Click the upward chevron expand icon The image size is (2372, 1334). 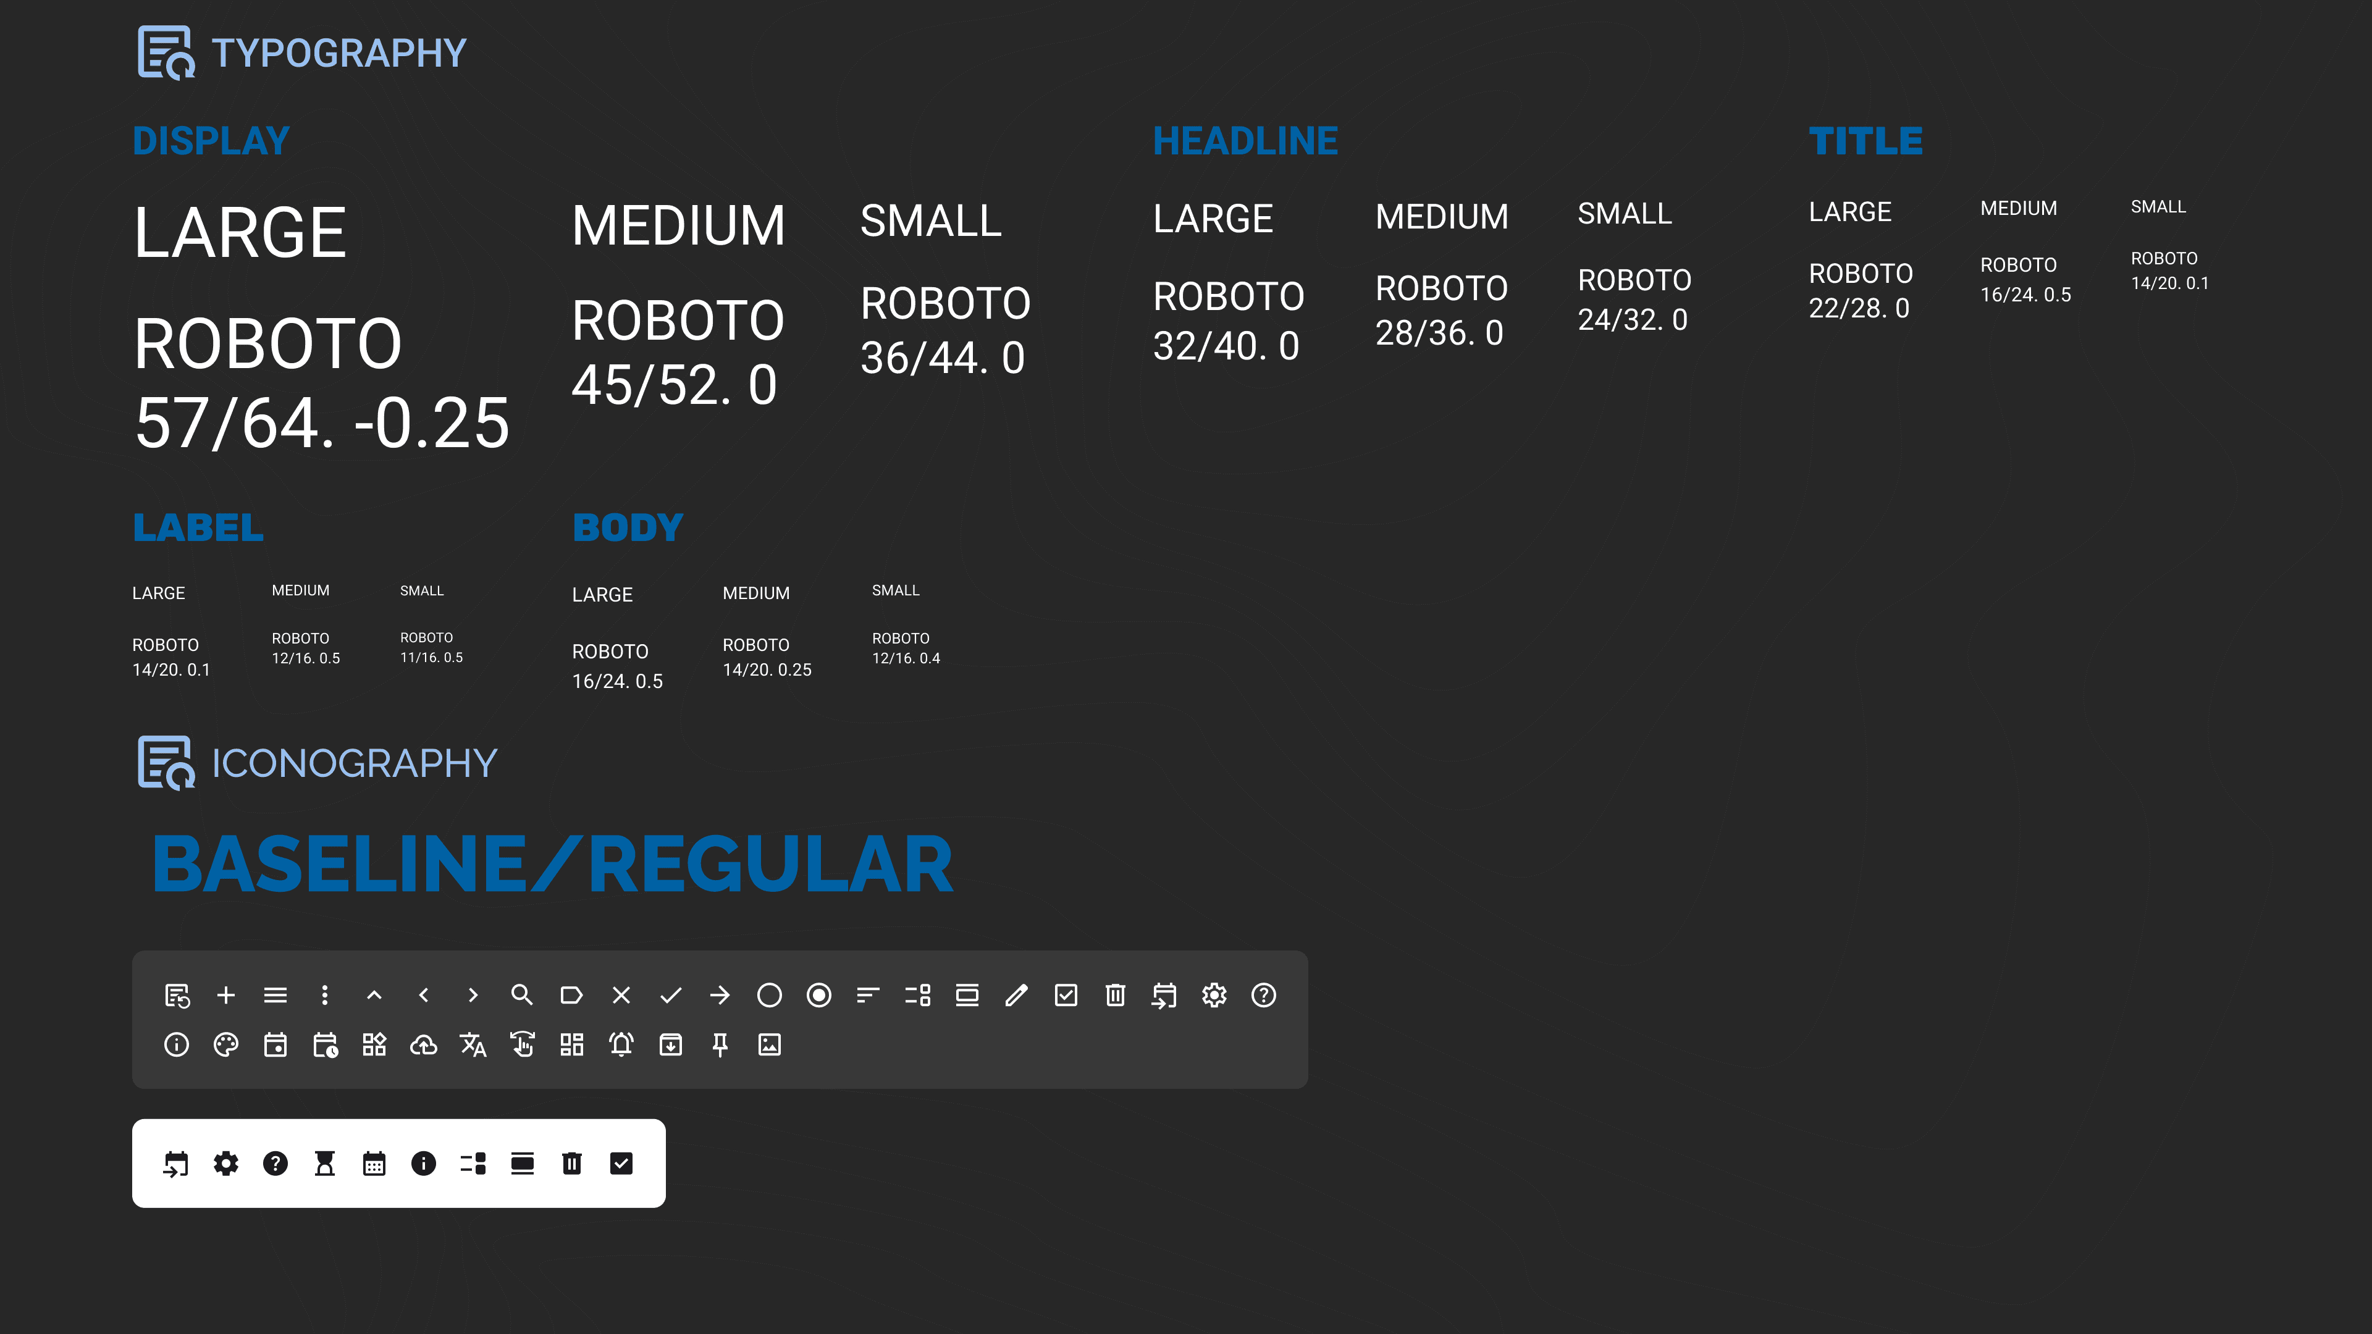[374, 995]
